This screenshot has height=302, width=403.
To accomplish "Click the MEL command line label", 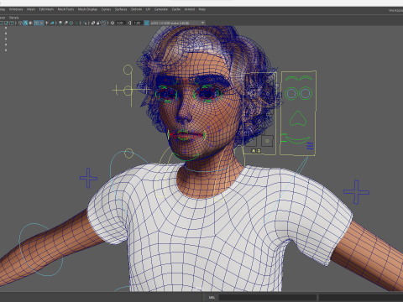I will [212, 298].
